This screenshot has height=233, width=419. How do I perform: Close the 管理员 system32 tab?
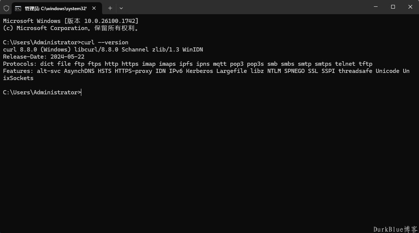point(94,8)
